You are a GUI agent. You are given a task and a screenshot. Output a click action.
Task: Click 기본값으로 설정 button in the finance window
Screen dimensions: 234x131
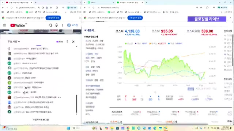(135, 18)
